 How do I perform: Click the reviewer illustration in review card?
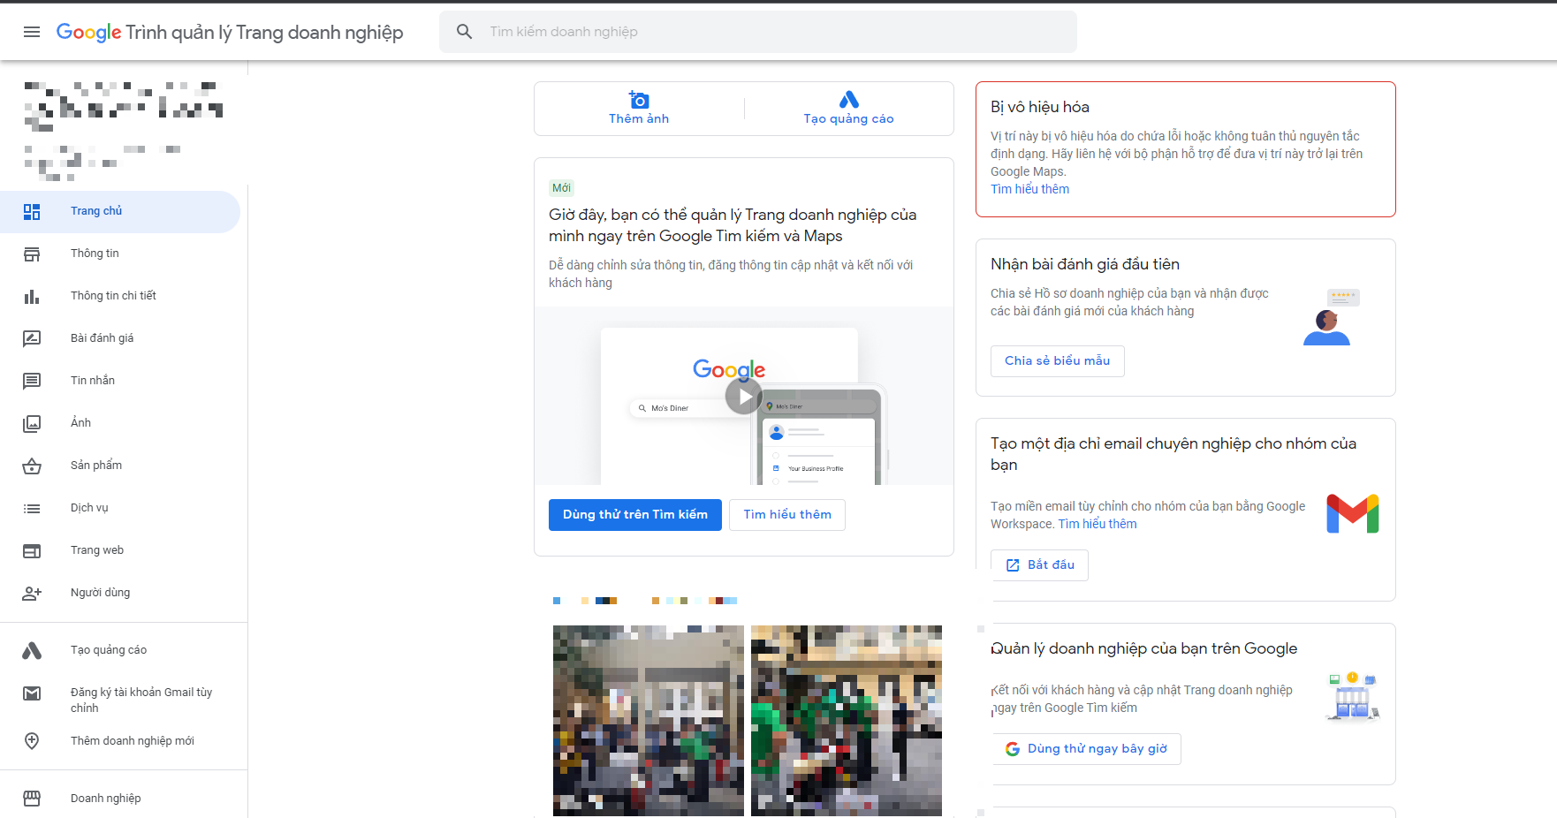(1331, 317)
